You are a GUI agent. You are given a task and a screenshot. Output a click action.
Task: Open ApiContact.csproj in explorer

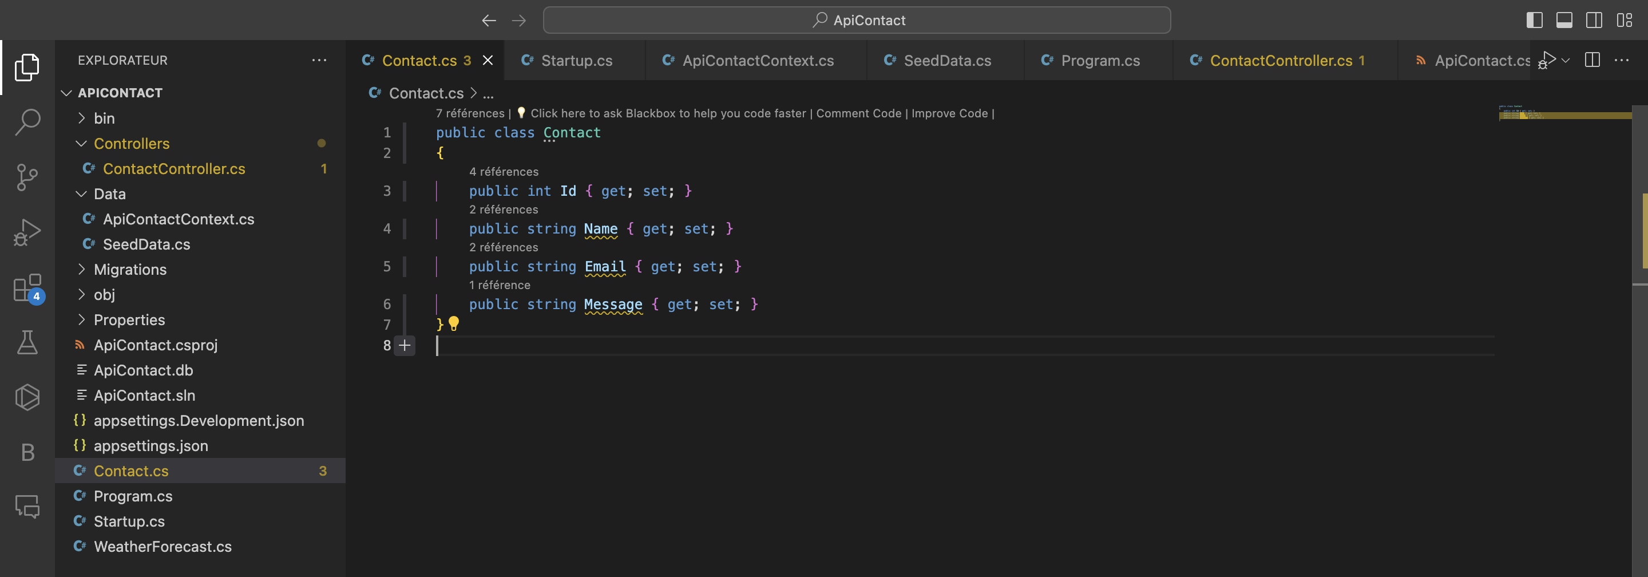[201, 345]
